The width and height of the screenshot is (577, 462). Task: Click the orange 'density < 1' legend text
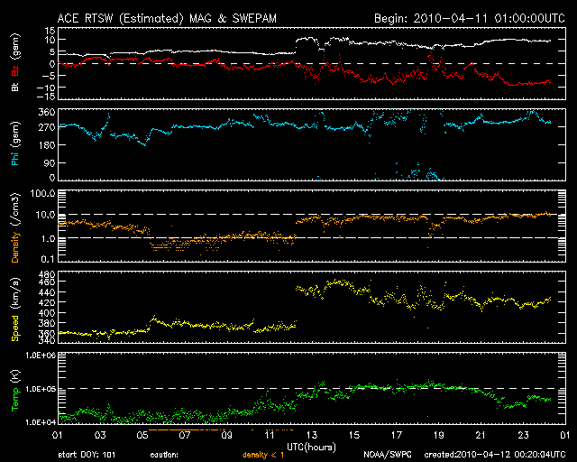pos(263,455)
